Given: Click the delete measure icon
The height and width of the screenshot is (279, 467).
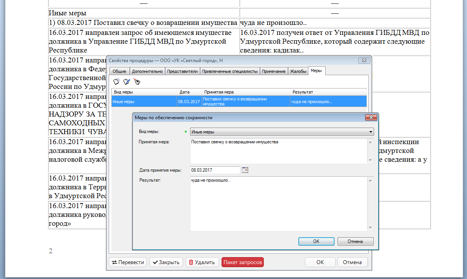Looking at the screenshot, I should click(137, 81).
